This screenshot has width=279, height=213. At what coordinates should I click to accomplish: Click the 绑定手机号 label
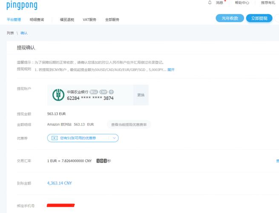coord(26,206)
